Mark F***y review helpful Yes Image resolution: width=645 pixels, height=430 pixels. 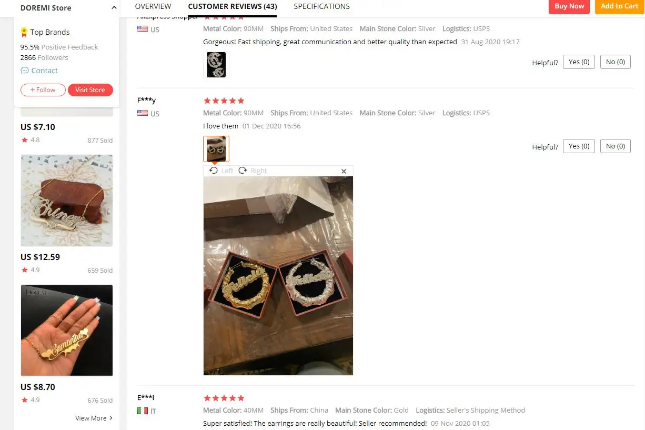(579, 146)
